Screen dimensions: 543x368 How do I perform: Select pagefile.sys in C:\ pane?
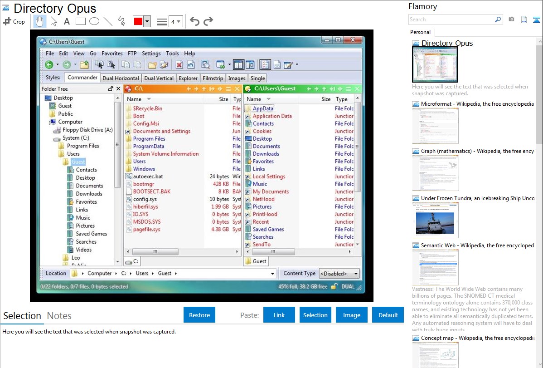tap(146, 229)
